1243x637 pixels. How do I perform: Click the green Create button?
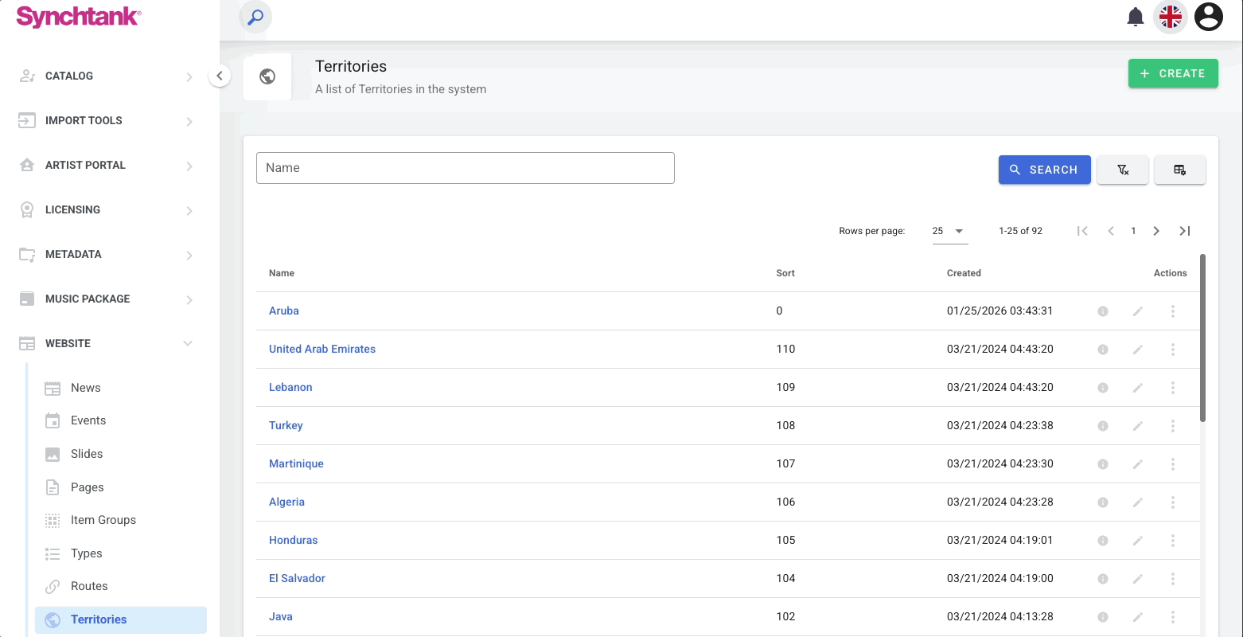[1173, 73]
